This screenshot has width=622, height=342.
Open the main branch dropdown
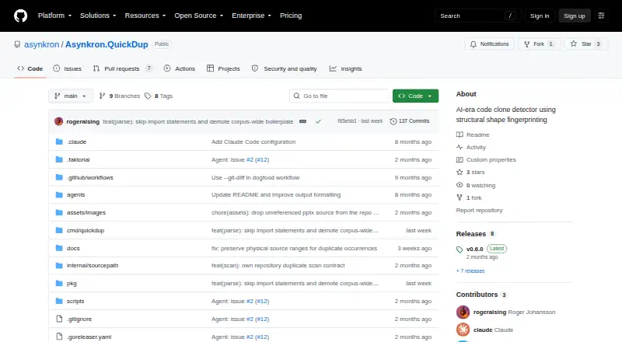[71, 96]
